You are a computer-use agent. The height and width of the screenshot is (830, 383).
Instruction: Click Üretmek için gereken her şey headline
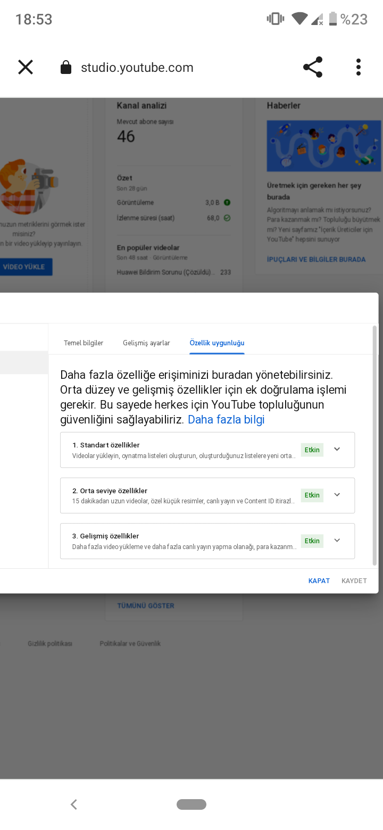[314, 191]
